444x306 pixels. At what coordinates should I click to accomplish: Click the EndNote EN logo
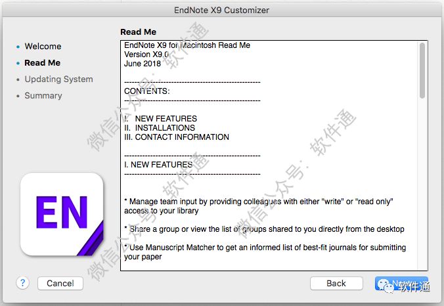click(x=62, y=214)
